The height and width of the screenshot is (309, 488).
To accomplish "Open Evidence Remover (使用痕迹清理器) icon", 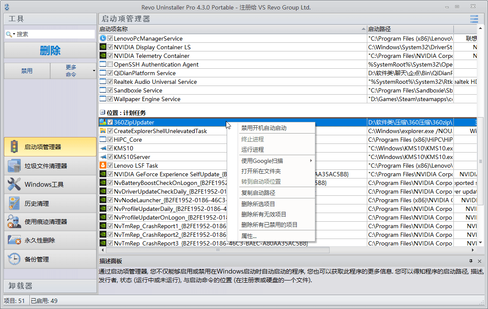I will click(x=14, y=222).
